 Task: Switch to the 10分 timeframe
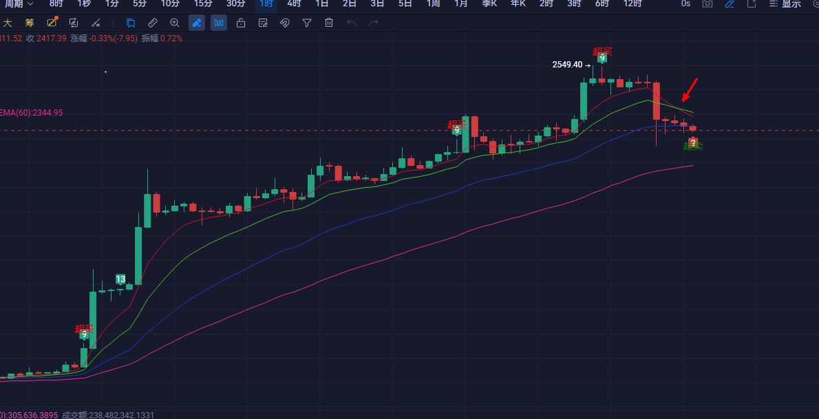click(x=170, y=3)
